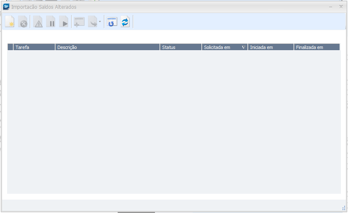Click the Finalizada em column header
348x213 pixels.
point(317,47)
